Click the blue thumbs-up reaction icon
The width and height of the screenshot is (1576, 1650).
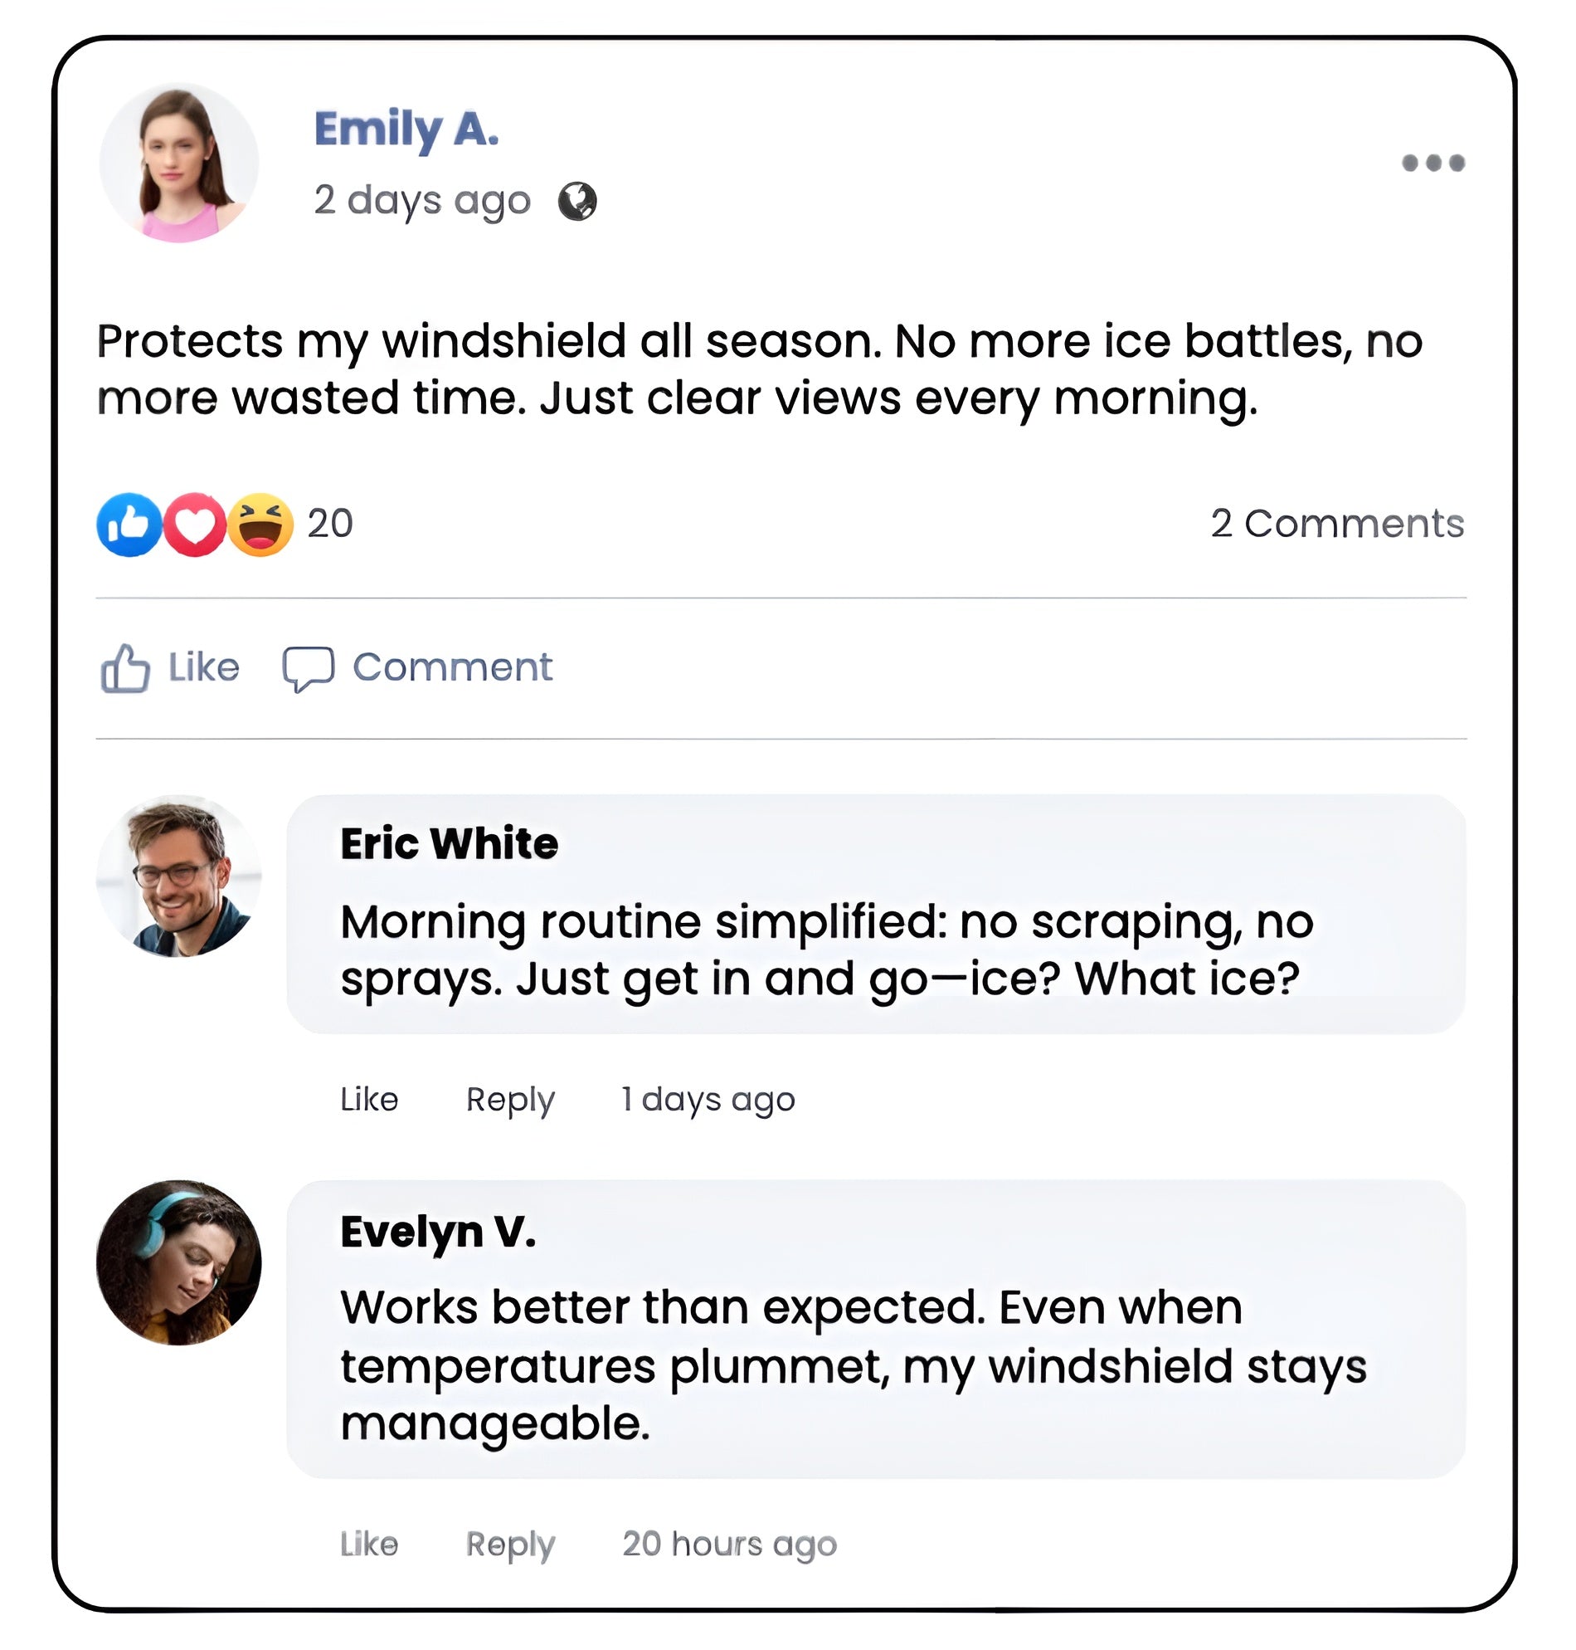pyautogui.click(x=129, y=525)
